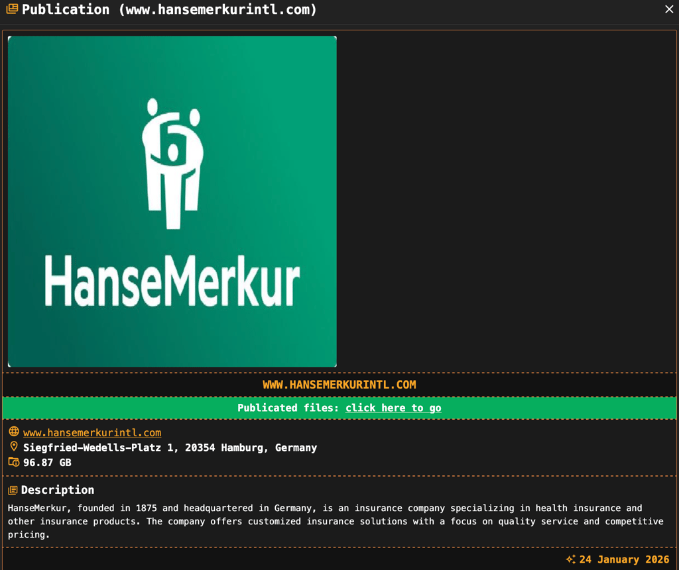Select the 24 January 2026 date

click(x=624, y=559)
